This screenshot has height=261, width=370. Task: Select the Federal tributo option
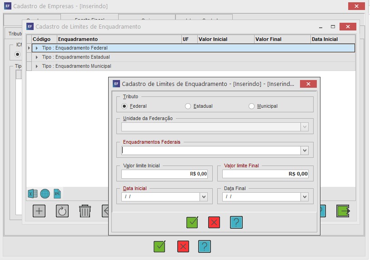(x=125, y=106)
